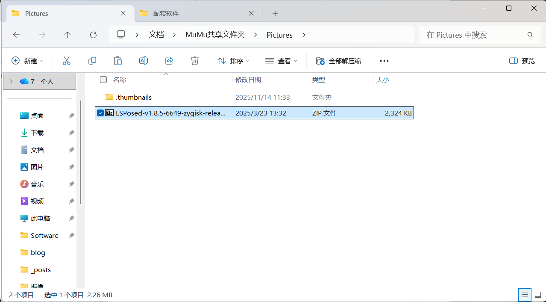The width and height of the screenshot is (546, 302).
Task: Delete the selected file with the trash icon
Action: point(195,60)
